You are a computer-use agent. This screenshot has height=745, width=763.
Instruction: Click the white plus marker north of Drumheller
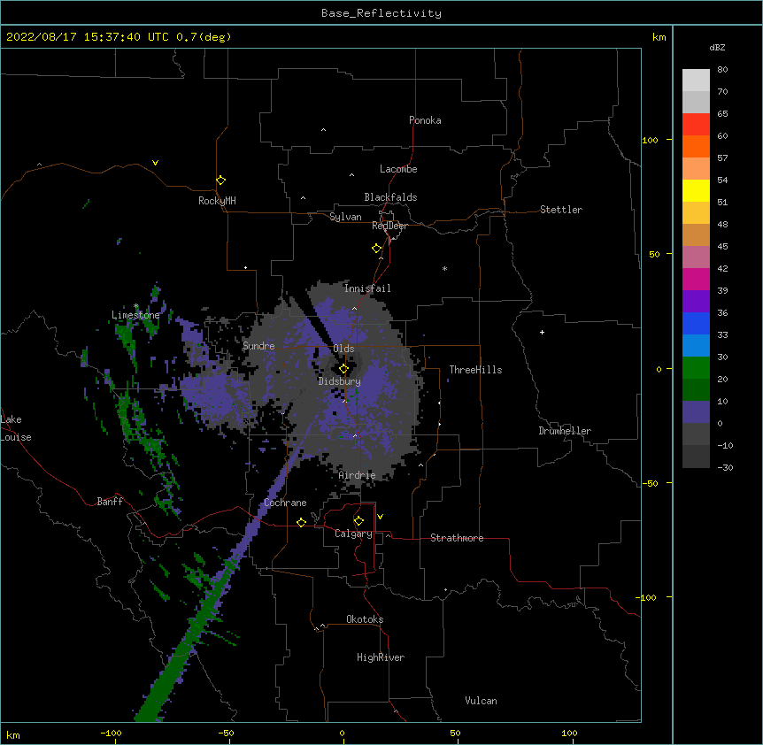pyautogui.click(x=542, y=332)
